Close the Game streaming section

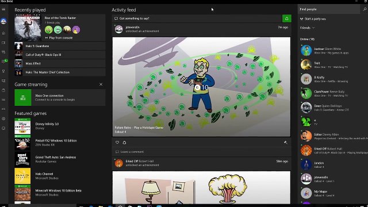click(x=101, y=85)
